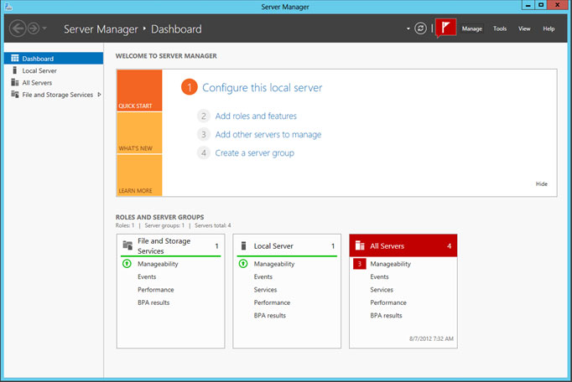This screenshot has width=572, height=382.
Task: Open Events in File and Storage Services tile
Action: (147, 276)
